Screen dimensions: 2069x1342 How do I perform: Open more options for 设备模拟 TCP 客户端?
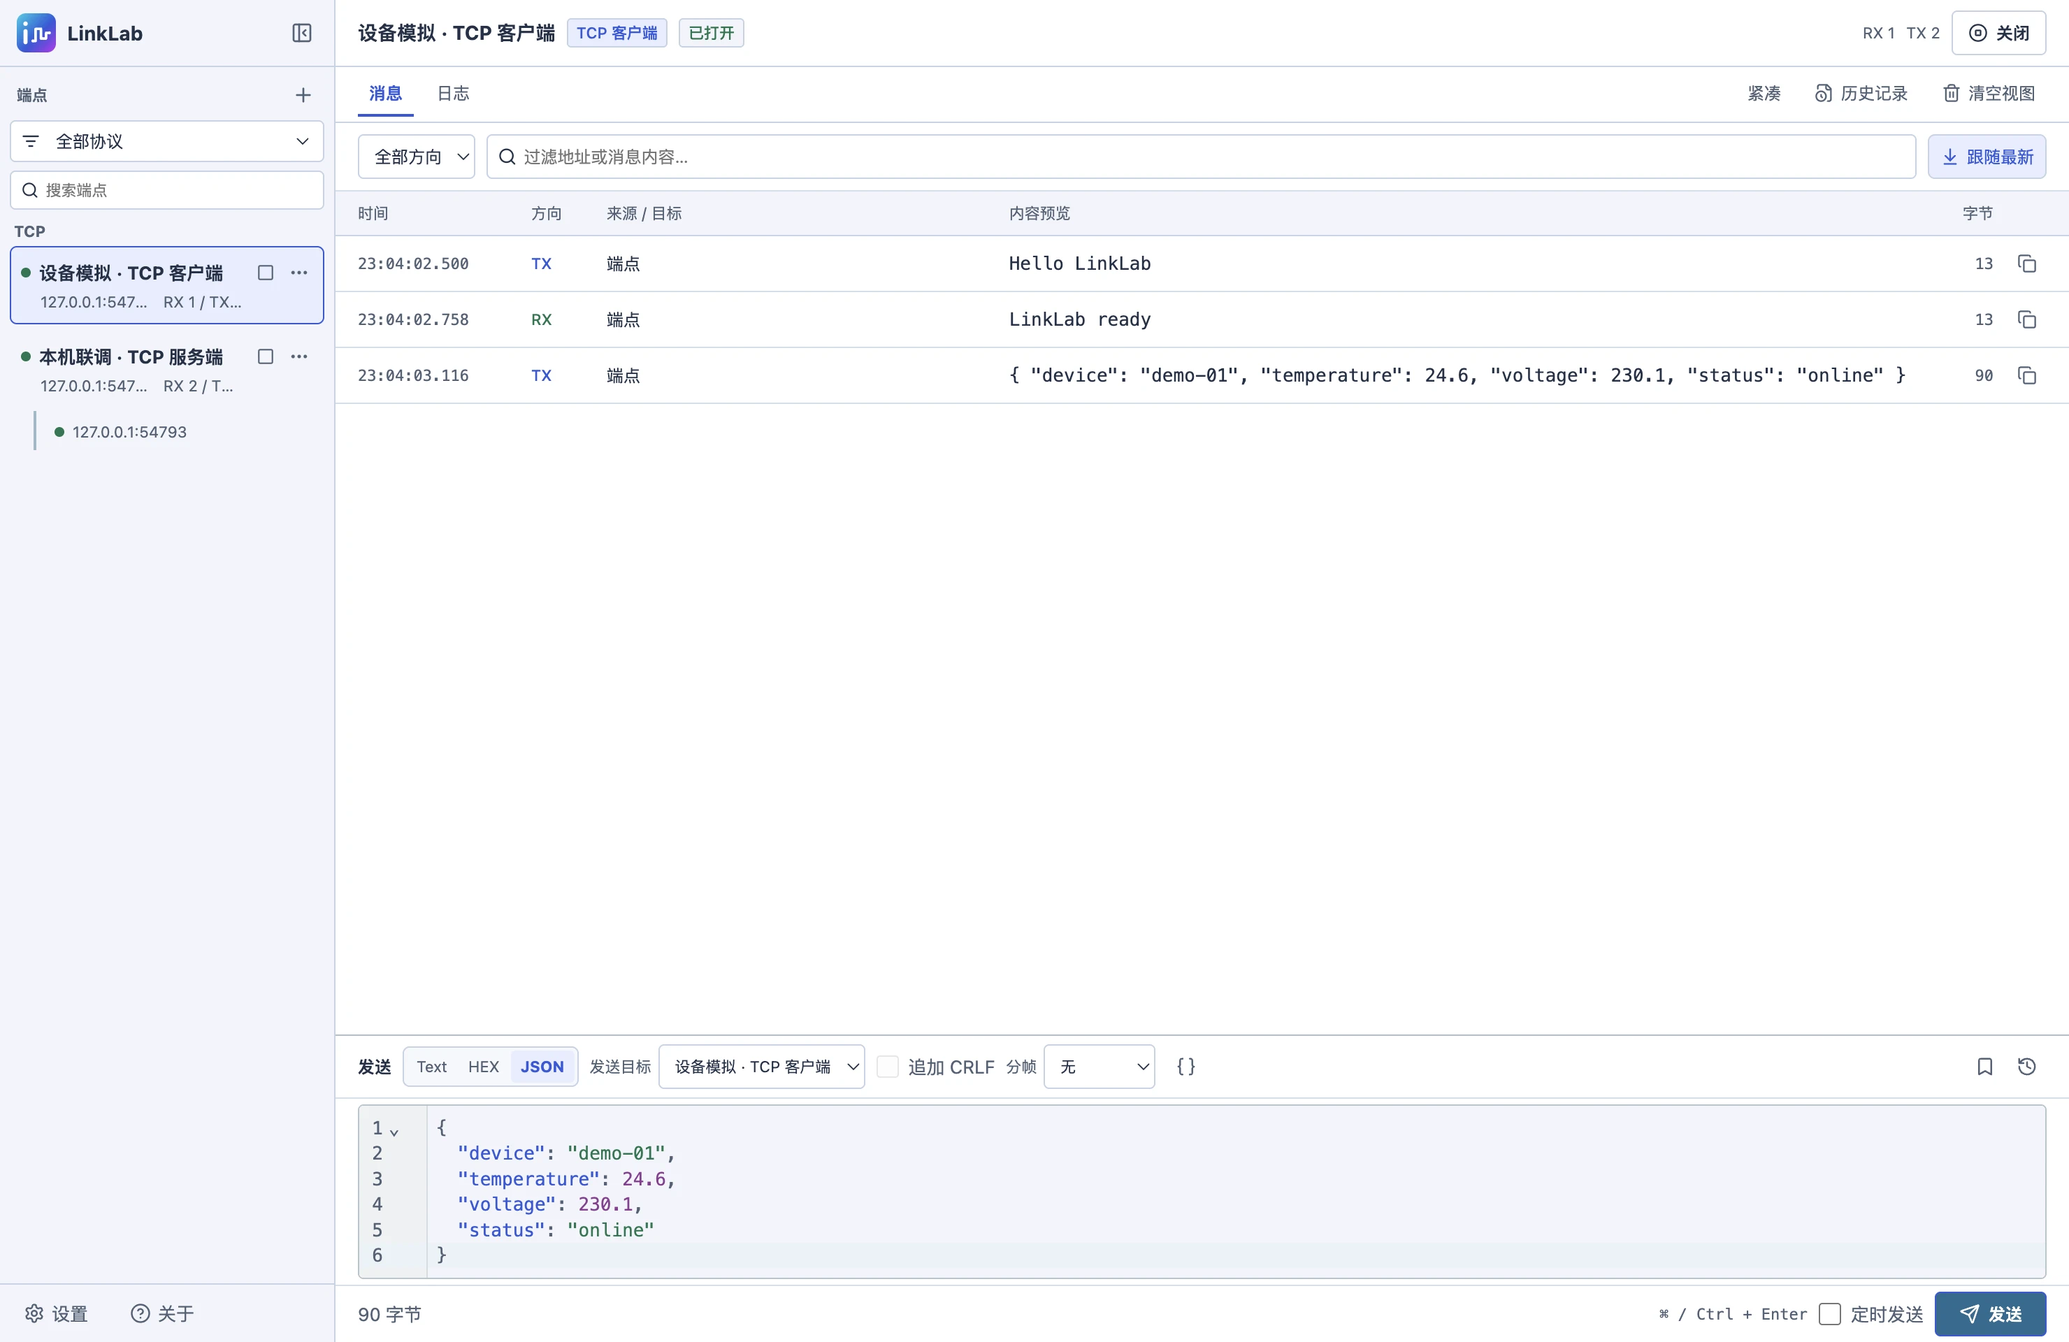pyautogui.click(x=299, y=273)
